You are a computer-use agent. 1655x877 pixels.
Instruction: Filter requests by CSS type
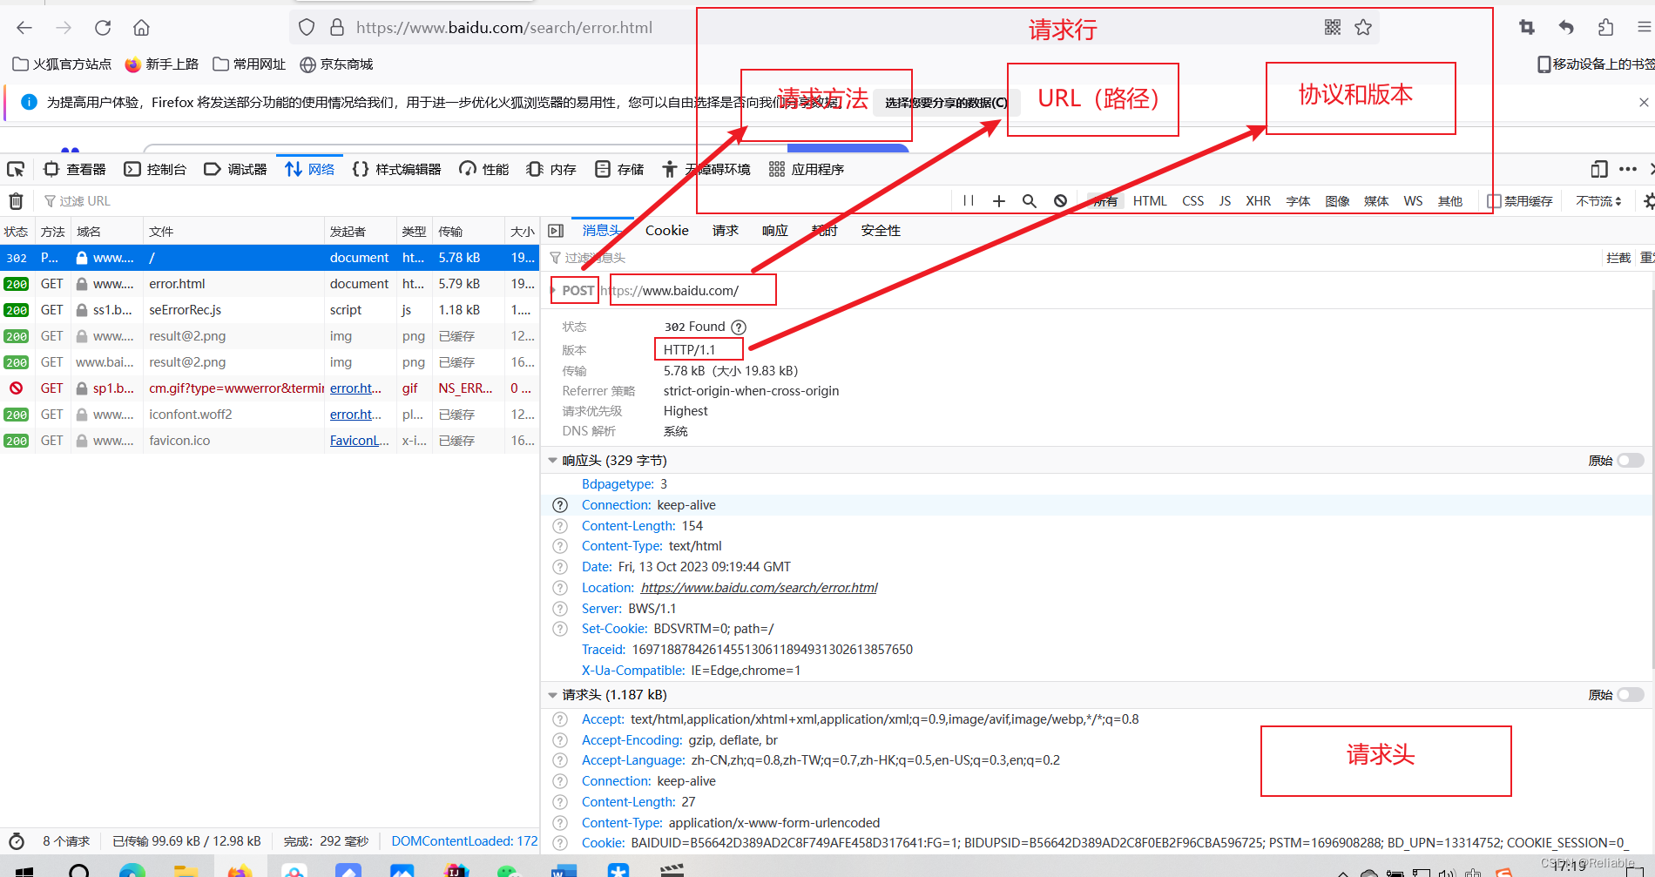point(1192,201)
